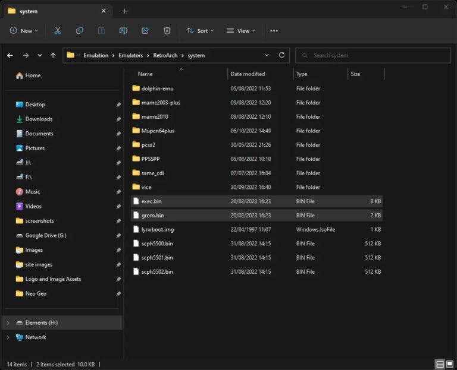Viewport: 457px width, 370px height.
Task: Switch to large thumbnails view in status bar
Action: click(x=450, y=364)
